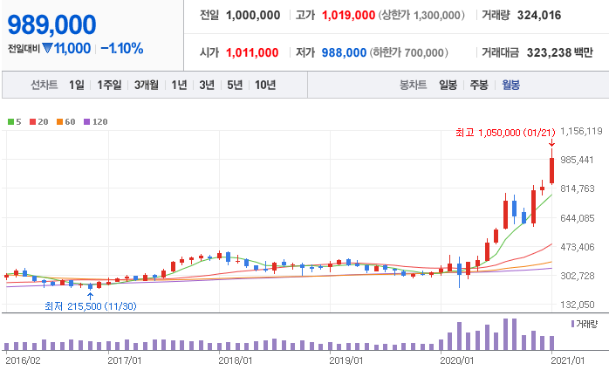Click the 2017/01 date axis label
Screen dimensions: 609x377
[124, 360]
